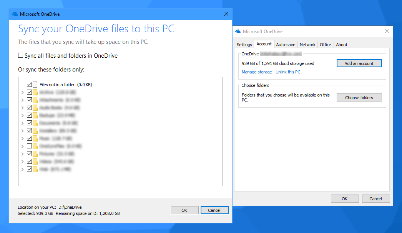
Task: Click the text 'Files not in a folder (0.0 KB)'
Action: 66,85
